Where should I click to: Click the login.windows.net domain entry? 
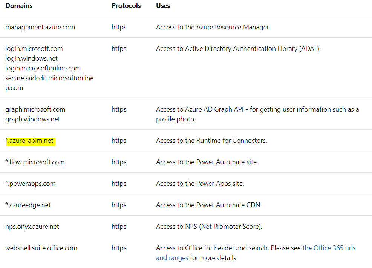31,58
